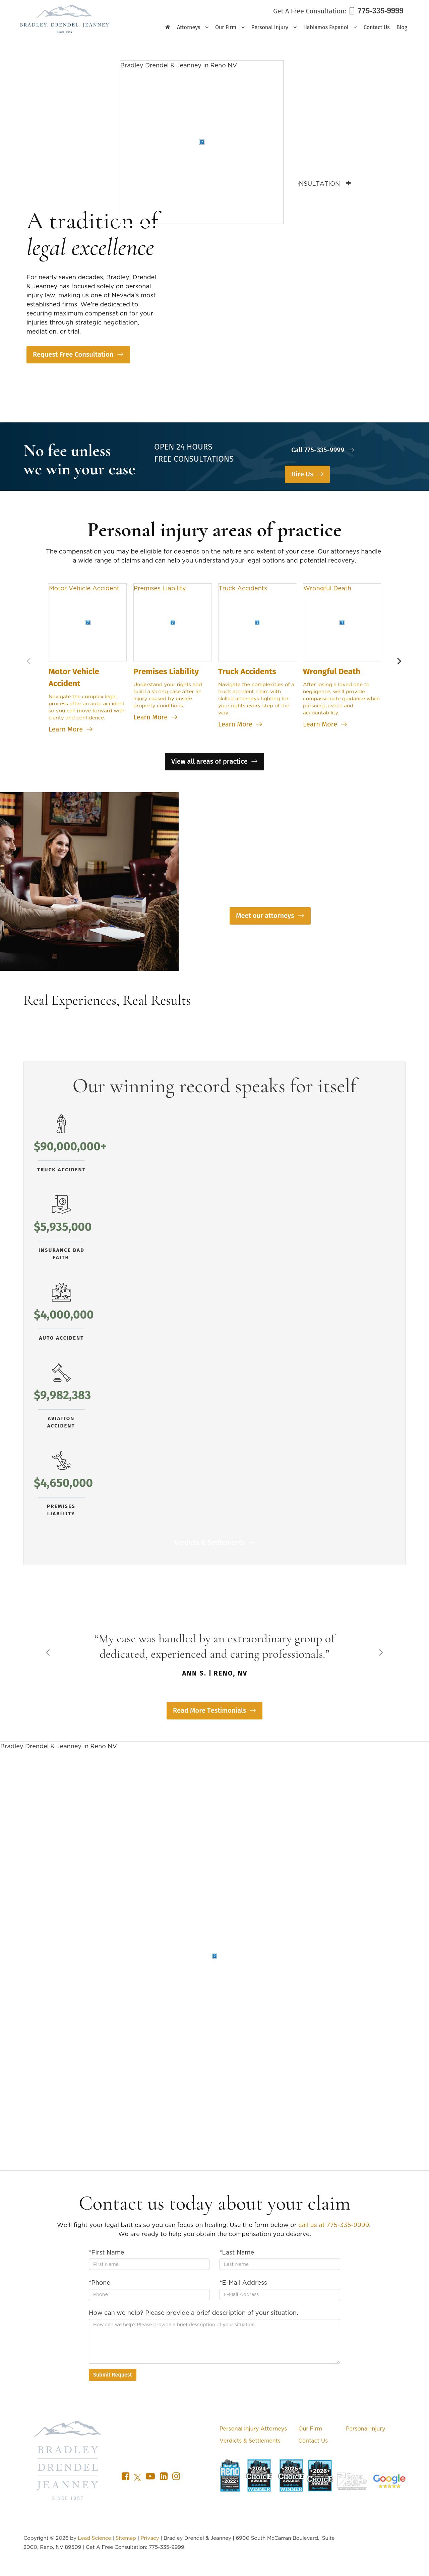Go to the Blog menu item
429x2576 pixels.
pos(401,27)
